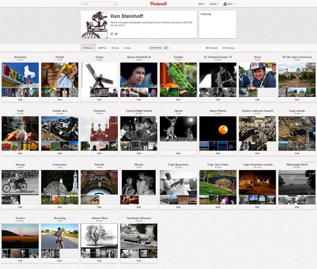Click the small avatar icon in the top bar
This screenshot has width=317, height=269.
[225, 4]
